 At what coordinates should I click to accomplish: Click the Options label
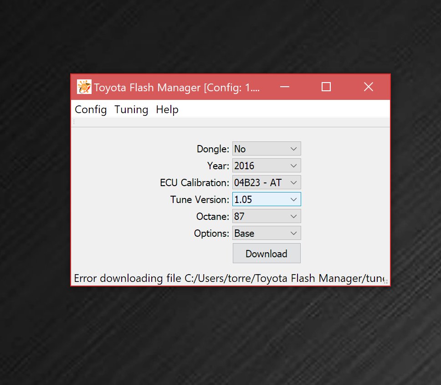click(211, 234)
